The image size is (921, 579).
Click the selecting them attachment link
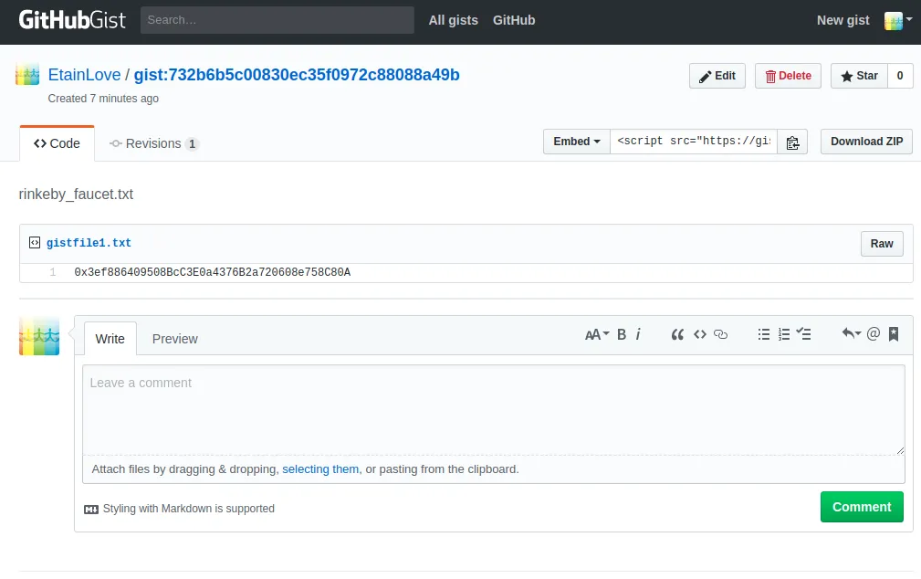click(x=320, y=469)
